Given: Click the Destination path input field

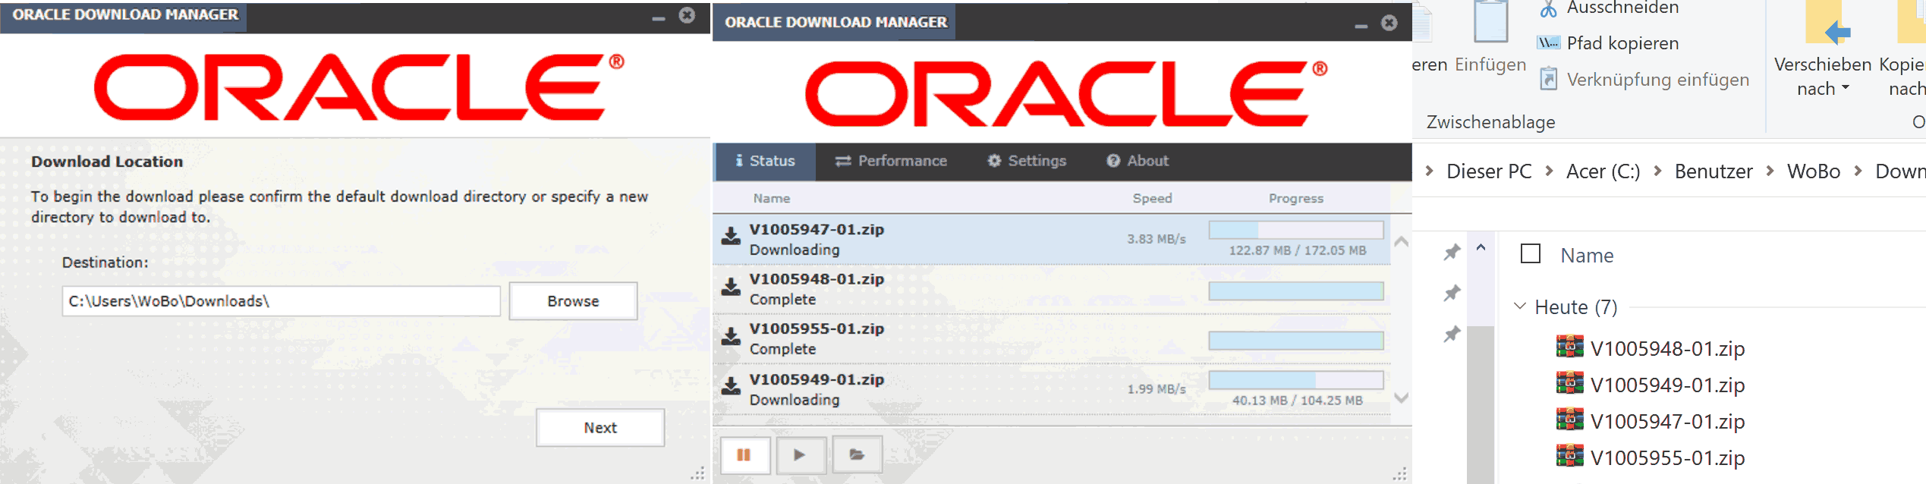Looking at the screenshot, I should [281, 301].
